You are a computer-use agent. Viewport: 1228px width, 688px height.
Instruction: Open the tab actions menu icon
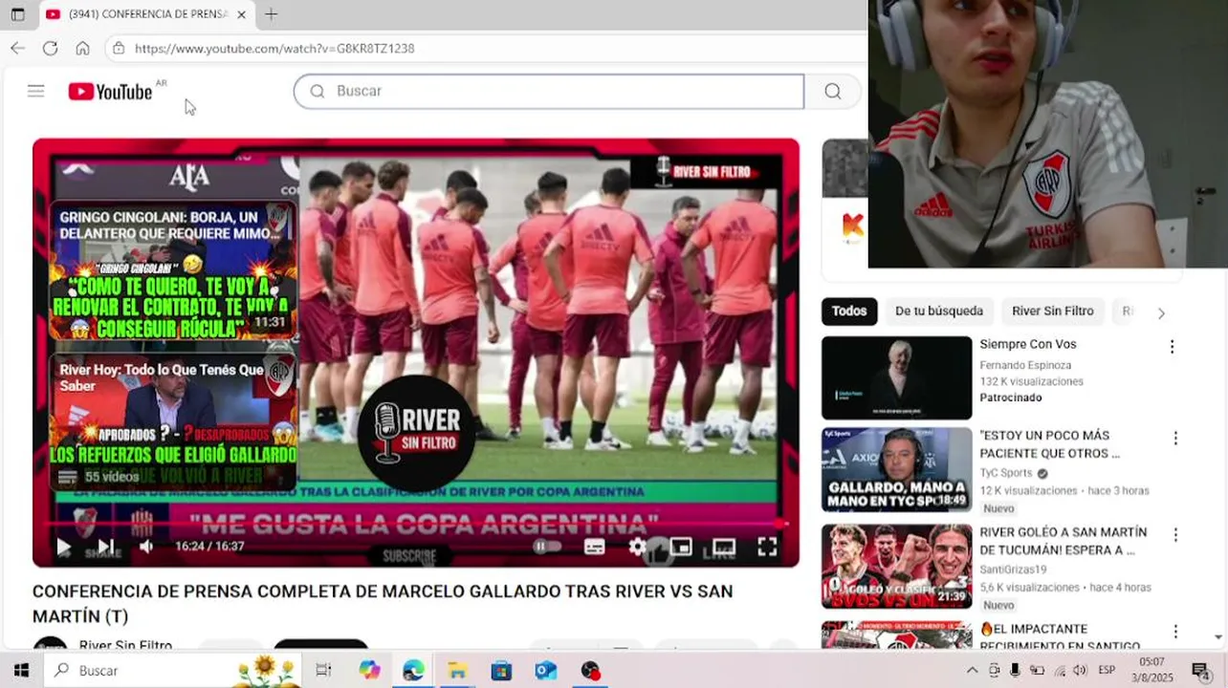click(17, 14)
